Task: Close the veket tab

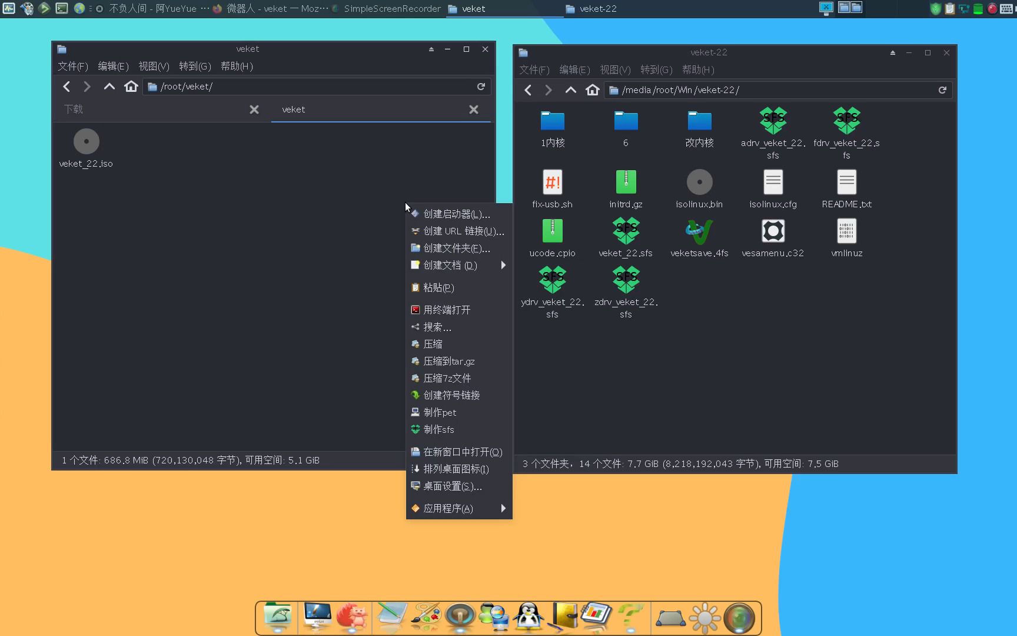Action: pos(474,110)
